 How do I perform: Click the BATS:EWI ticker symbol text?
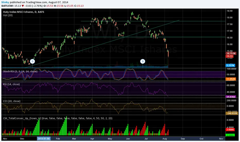tap(7, 6)
